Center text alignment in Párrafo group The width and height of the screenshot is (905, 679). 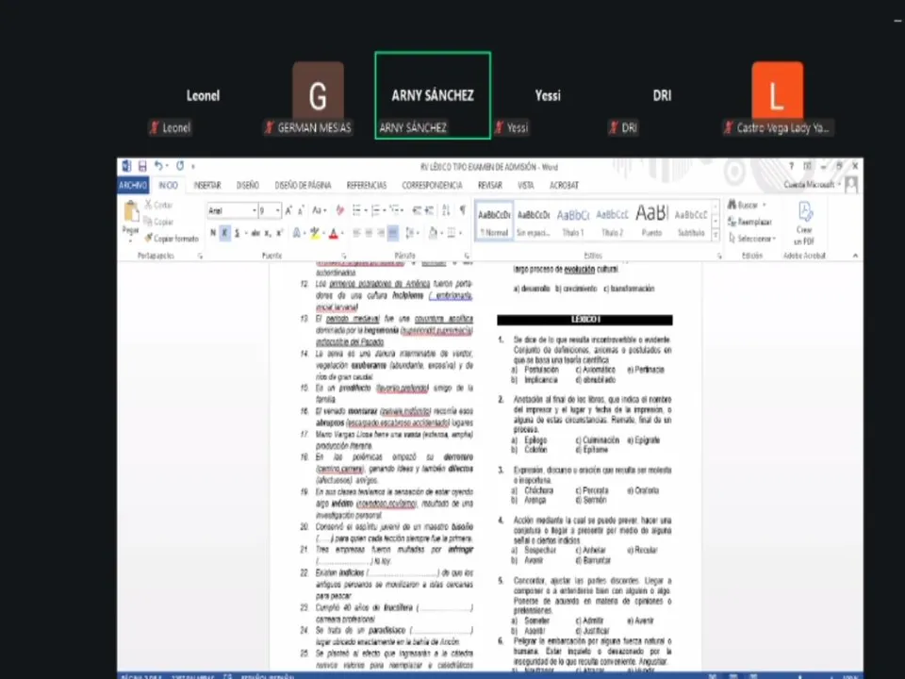pos(369,233)
